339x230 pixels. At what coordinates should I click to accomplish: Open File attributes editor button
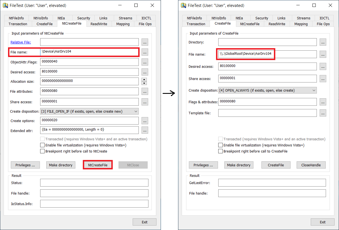tap(145, 91)
